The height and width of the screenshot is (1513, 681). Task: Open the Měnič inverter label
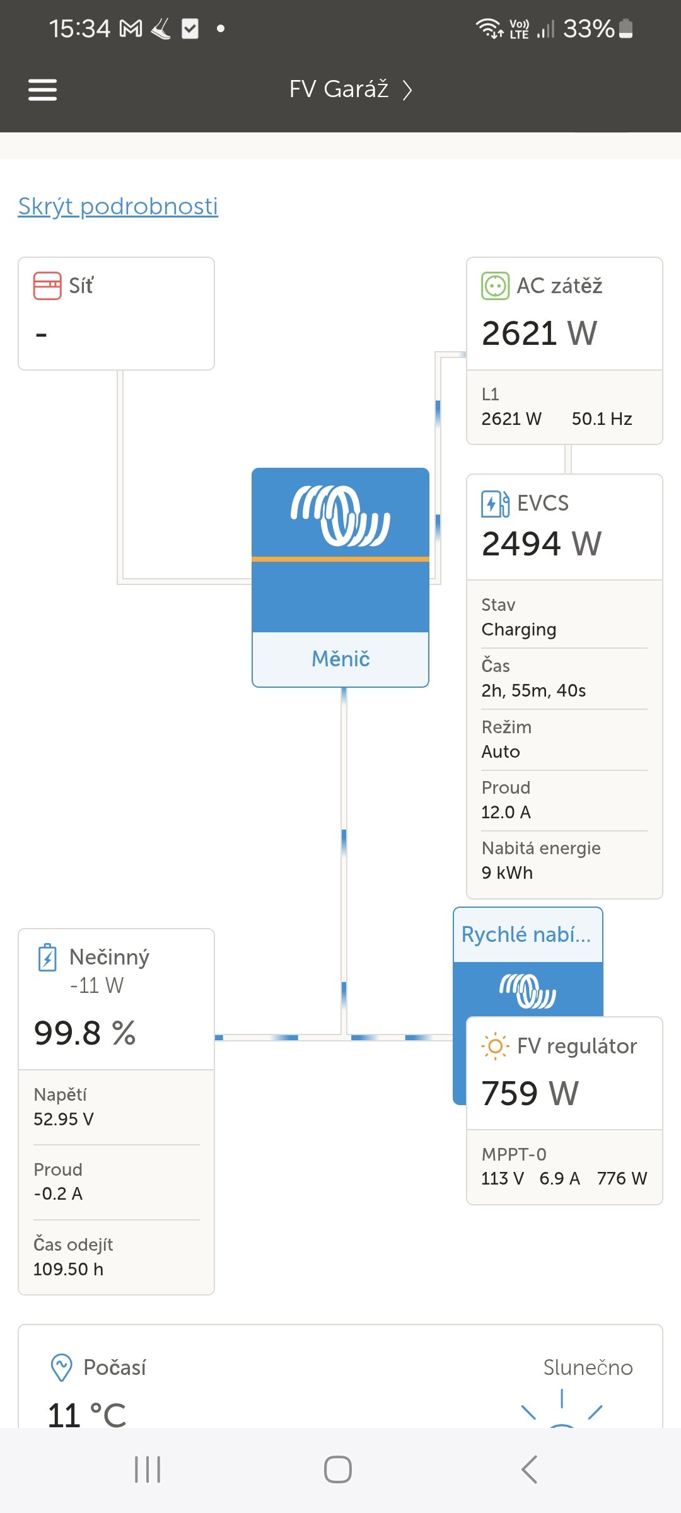(340, 659)
